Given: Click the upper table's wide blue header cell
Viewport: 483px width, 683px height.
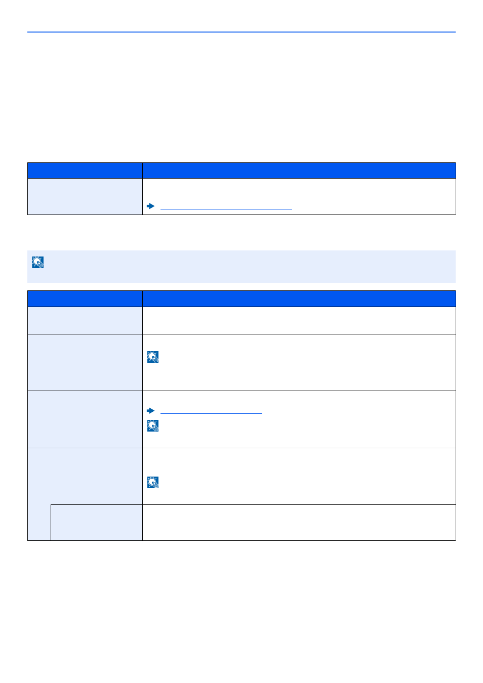Looking at the screenshot, I should (x=299, y=170).
